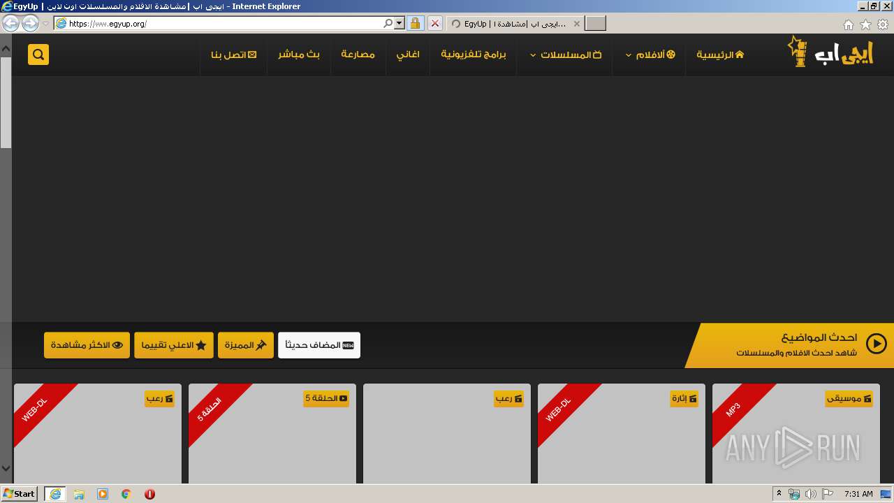Click the play circle icon beside احدث المواضيع
The width and height of the screenshot is (894, 503).
(x=876, y=344)
